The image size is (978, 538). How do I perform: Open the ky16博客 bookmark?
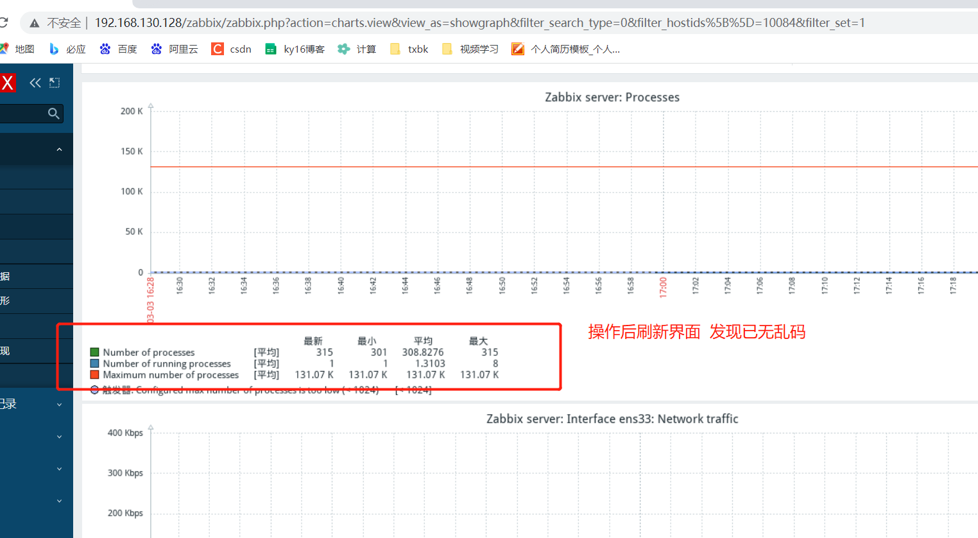[x=295, y=49]
